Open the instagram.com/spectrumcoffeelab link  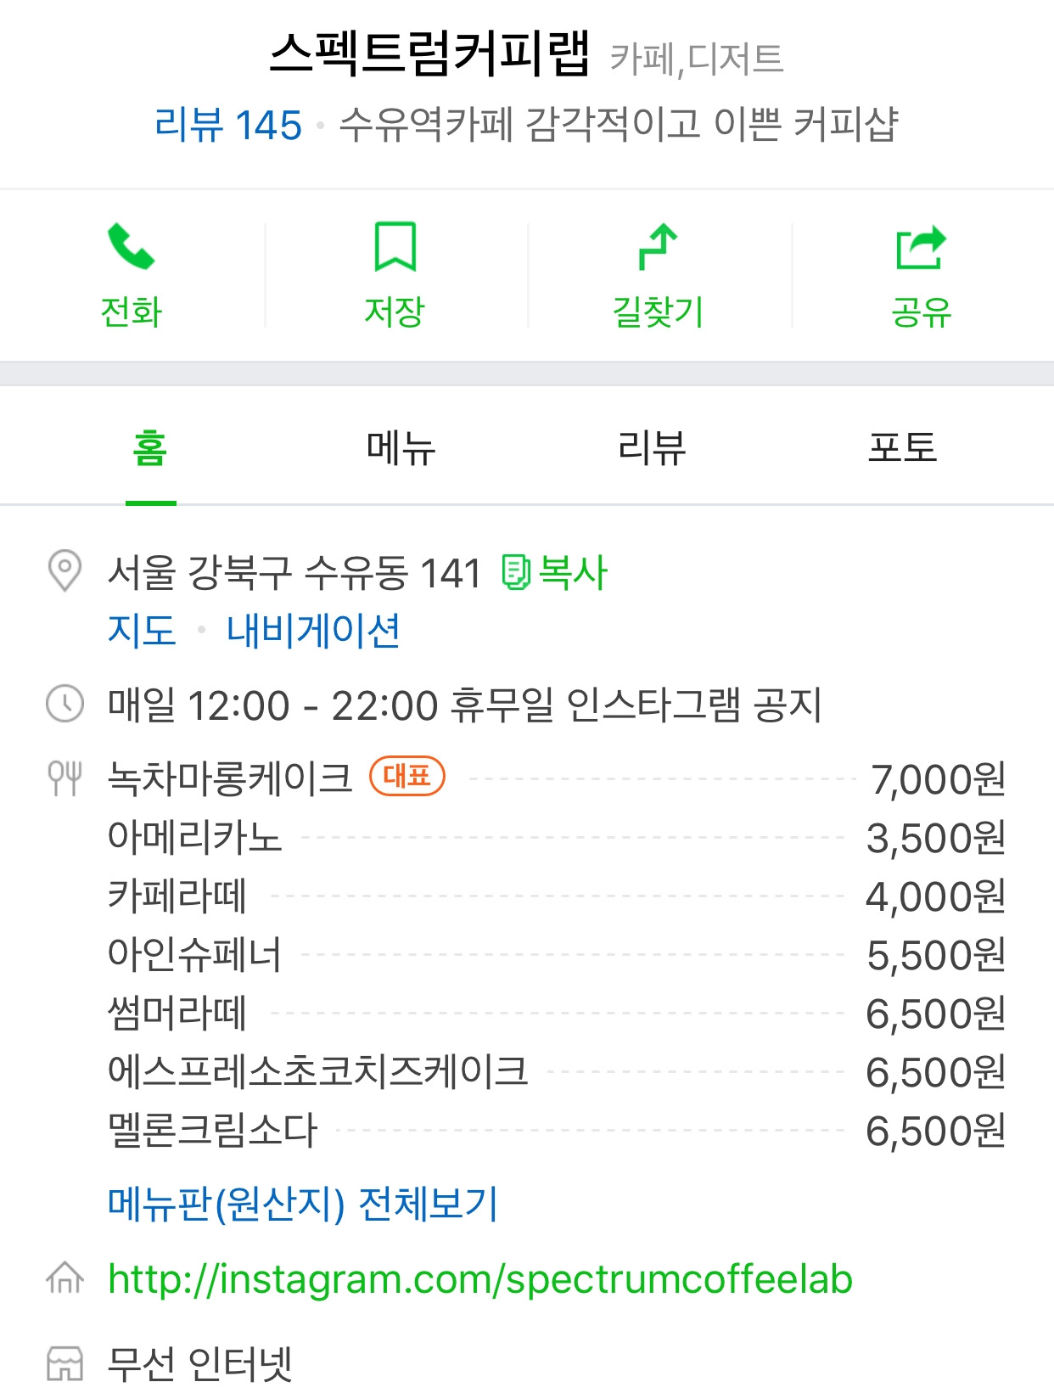[x=480, y=1279]
